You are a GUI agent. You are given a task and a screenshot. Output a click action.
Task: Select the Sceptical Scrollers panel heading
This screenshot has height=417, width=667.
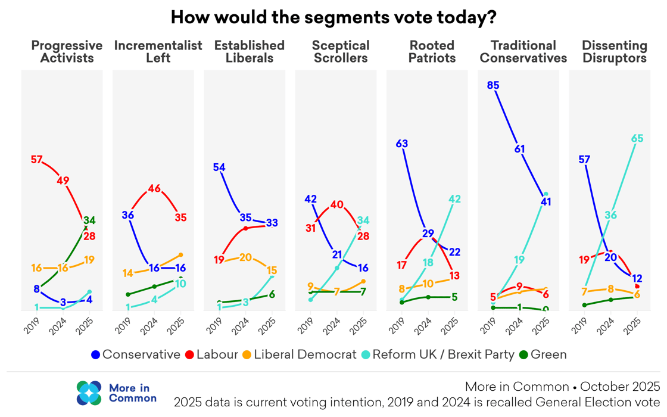click(x=341, y=52)
